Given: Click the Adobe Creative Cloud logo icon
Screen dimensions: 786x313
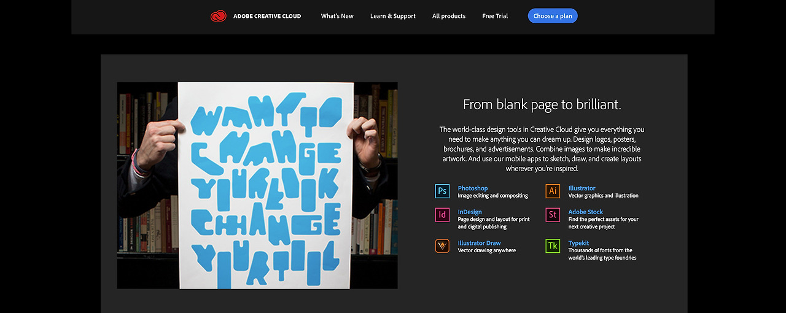Looking at the screenshot, I should tap(218, 16).
